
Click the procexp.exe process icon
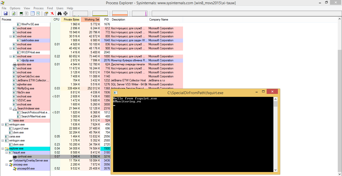click(11, 164)
